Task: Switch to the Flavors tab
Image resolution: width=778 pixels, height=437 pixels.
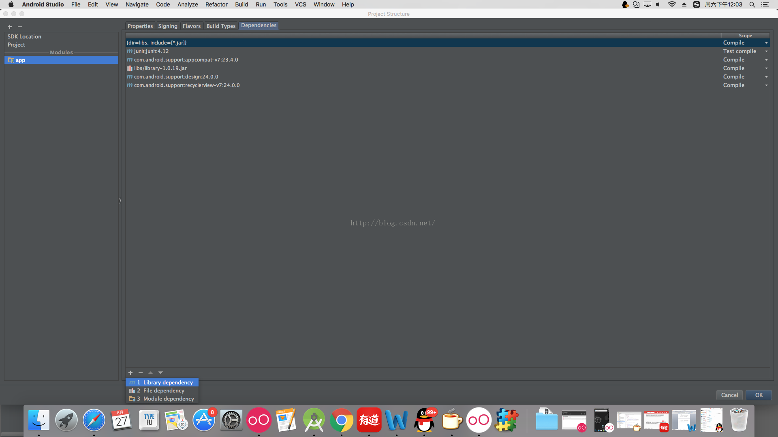Action: click(192, 26)
